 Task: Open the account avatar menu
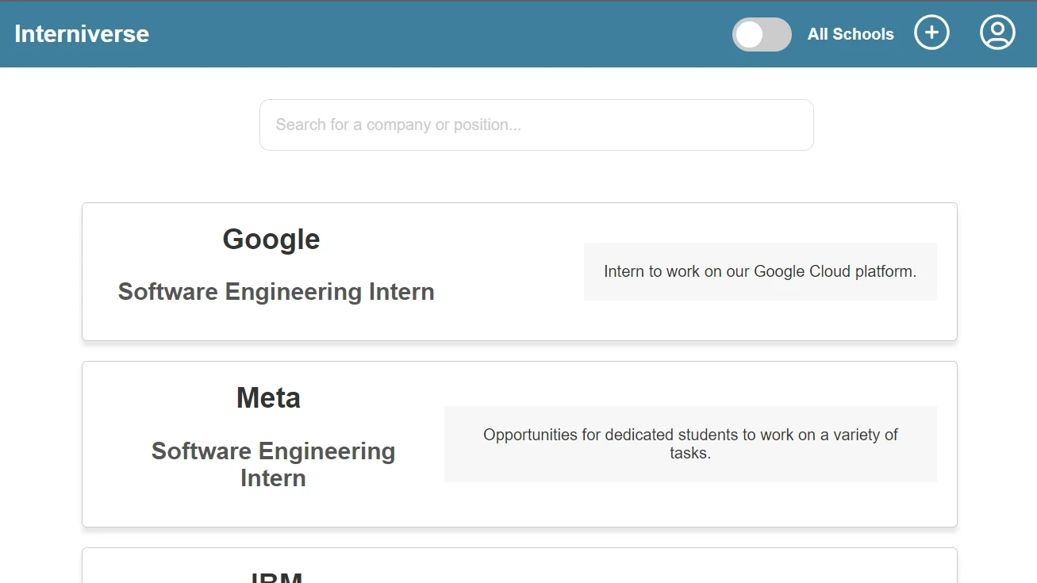pos(997,33)
